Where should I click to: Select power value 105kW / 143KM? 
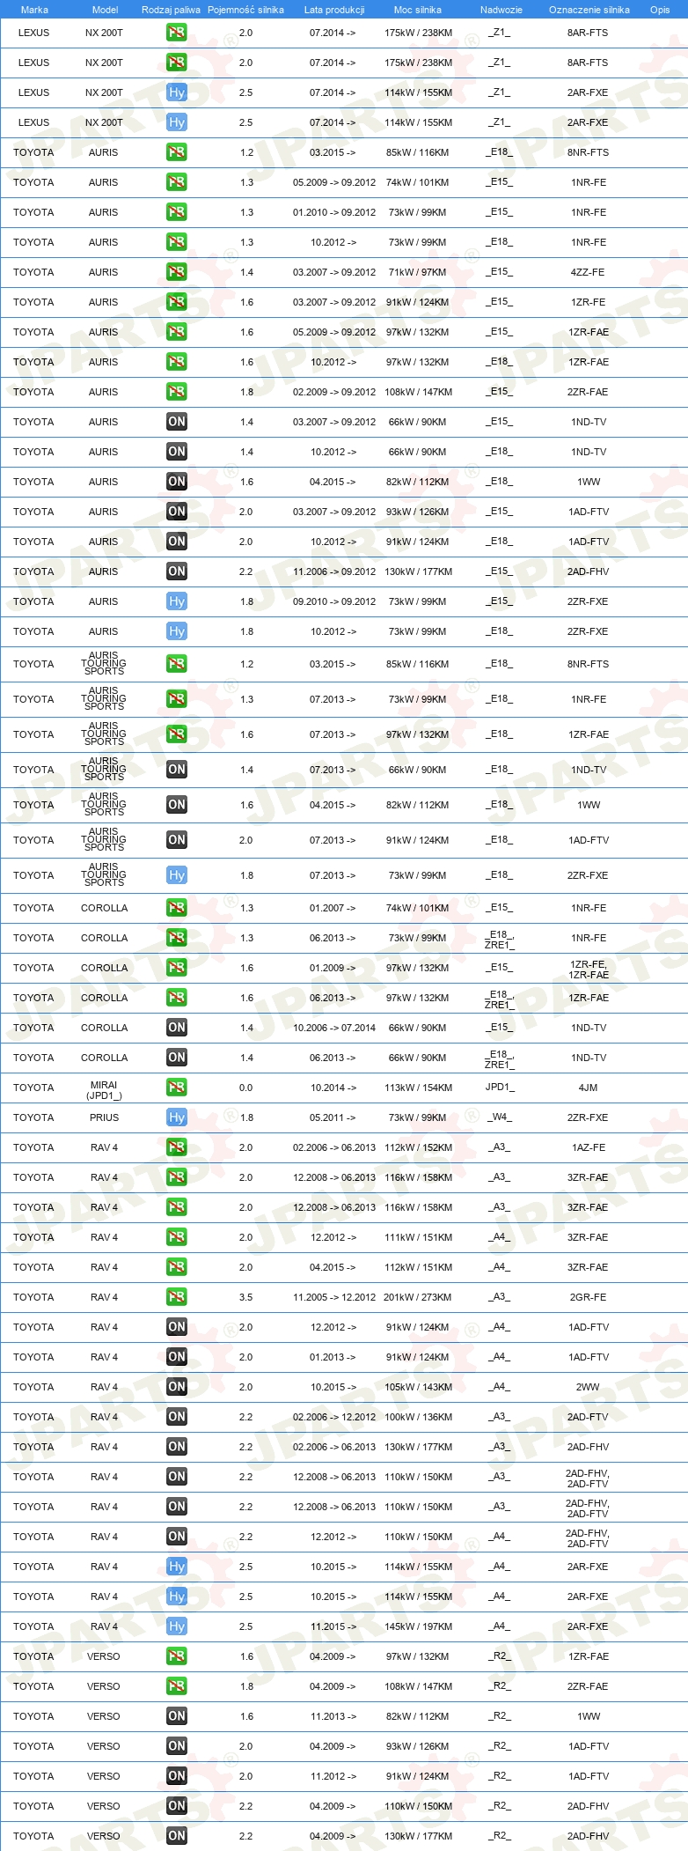point(418,1387)
